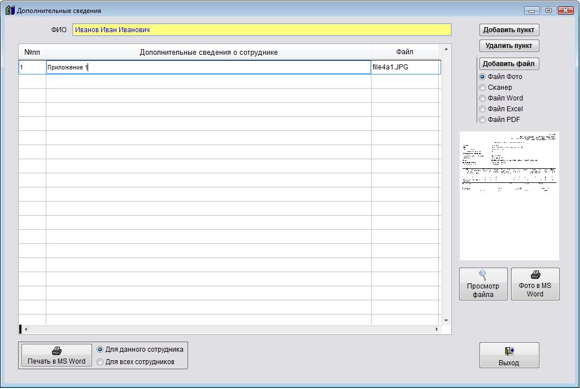Click the door icon on the Выход button
The image size is (580, 389).
509,351
